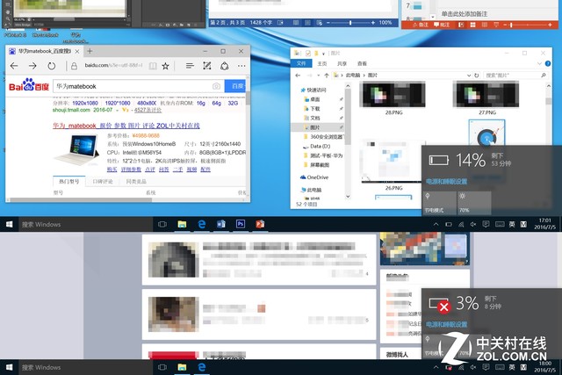The height and width of the screenshot is (375, 562).
Task: Click the 1920x1080 resolution link
Action: pyautogui.click(x=85, y=103)
